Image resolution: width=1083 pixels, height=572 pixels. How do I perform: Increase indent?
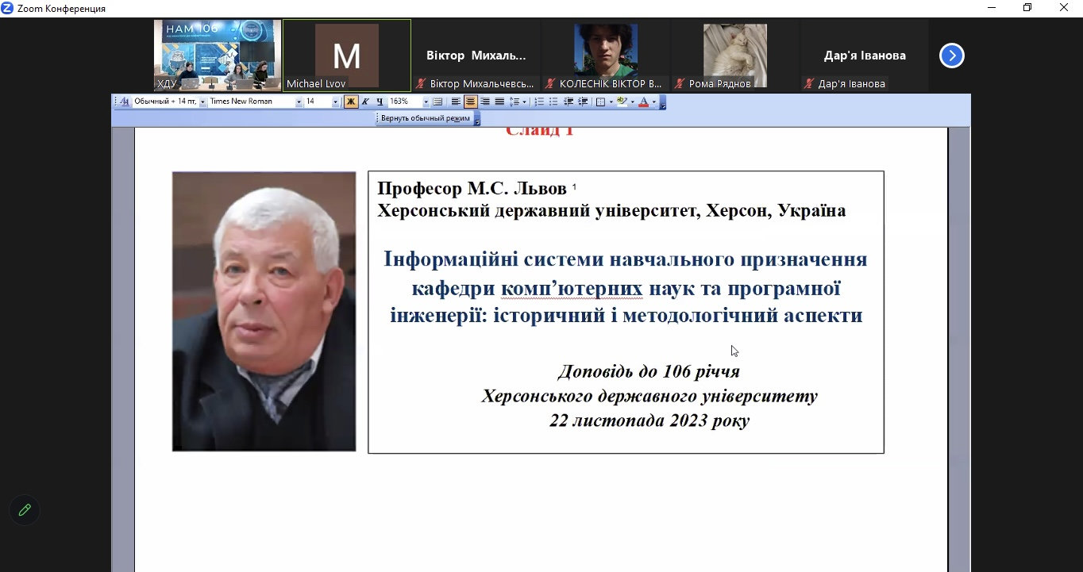[583, 102]
